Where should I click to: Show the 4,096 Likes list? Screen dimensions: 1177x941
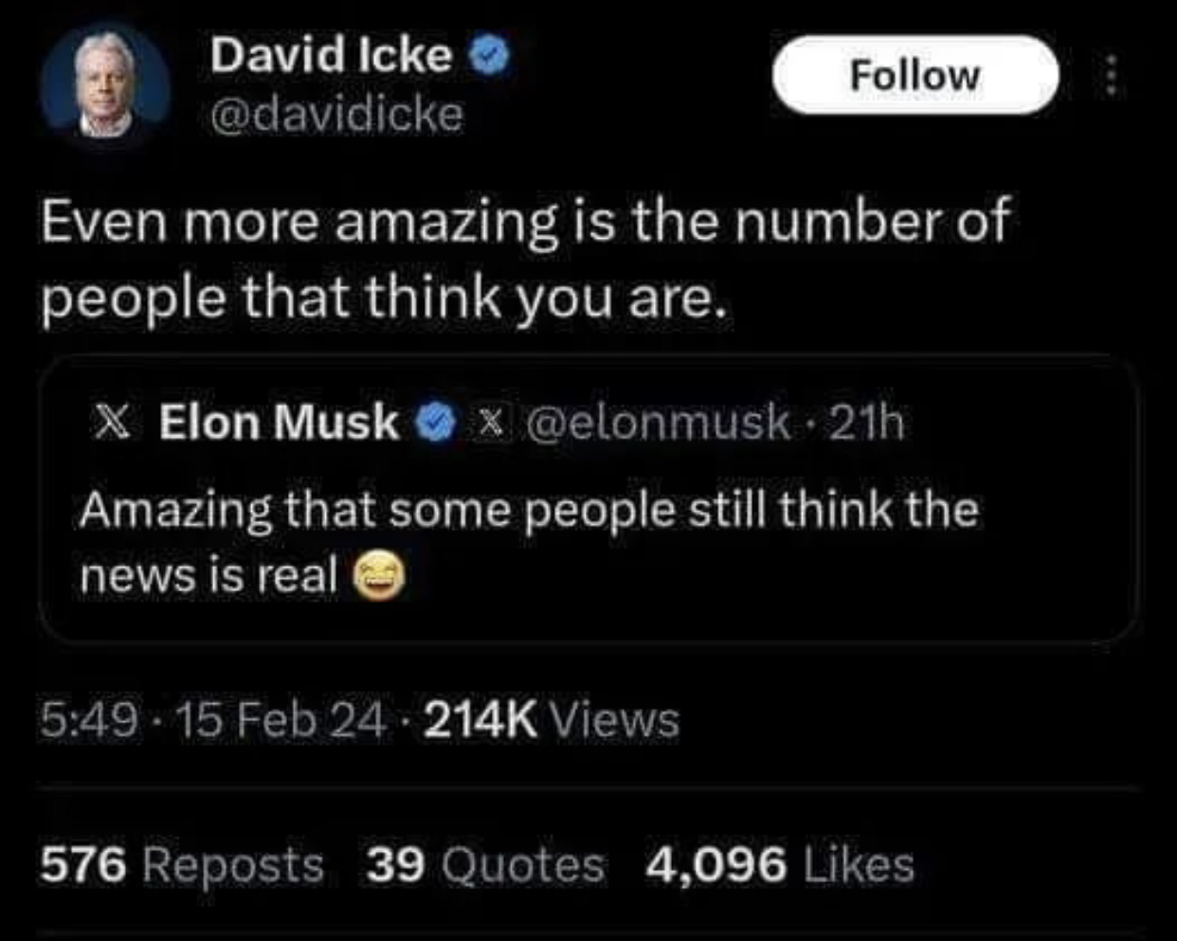779,865
